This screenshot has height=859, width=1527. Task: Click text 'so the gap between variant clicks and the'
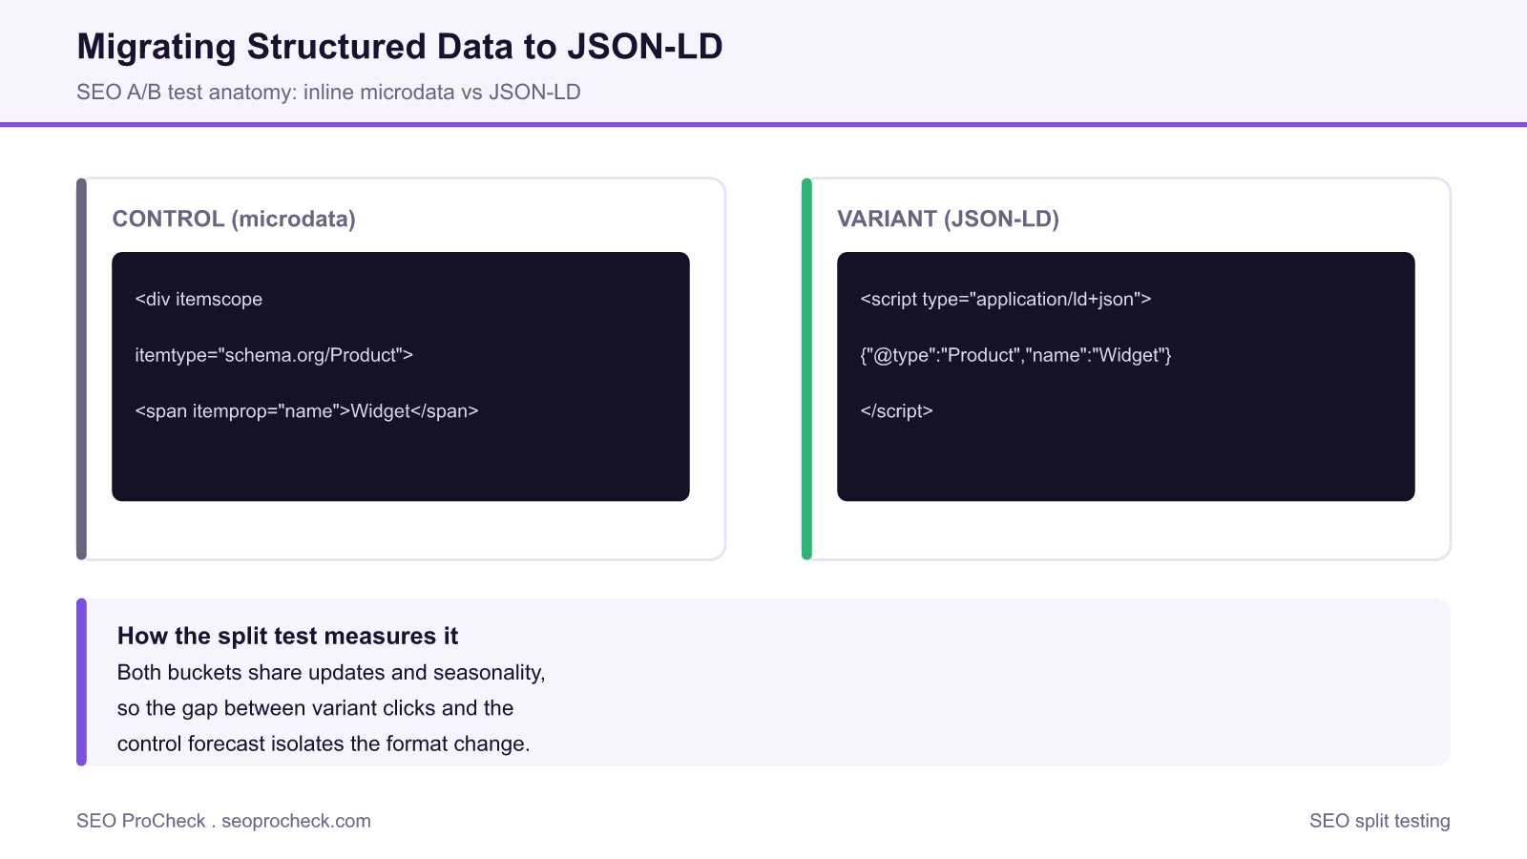click(x=315, y=708)
